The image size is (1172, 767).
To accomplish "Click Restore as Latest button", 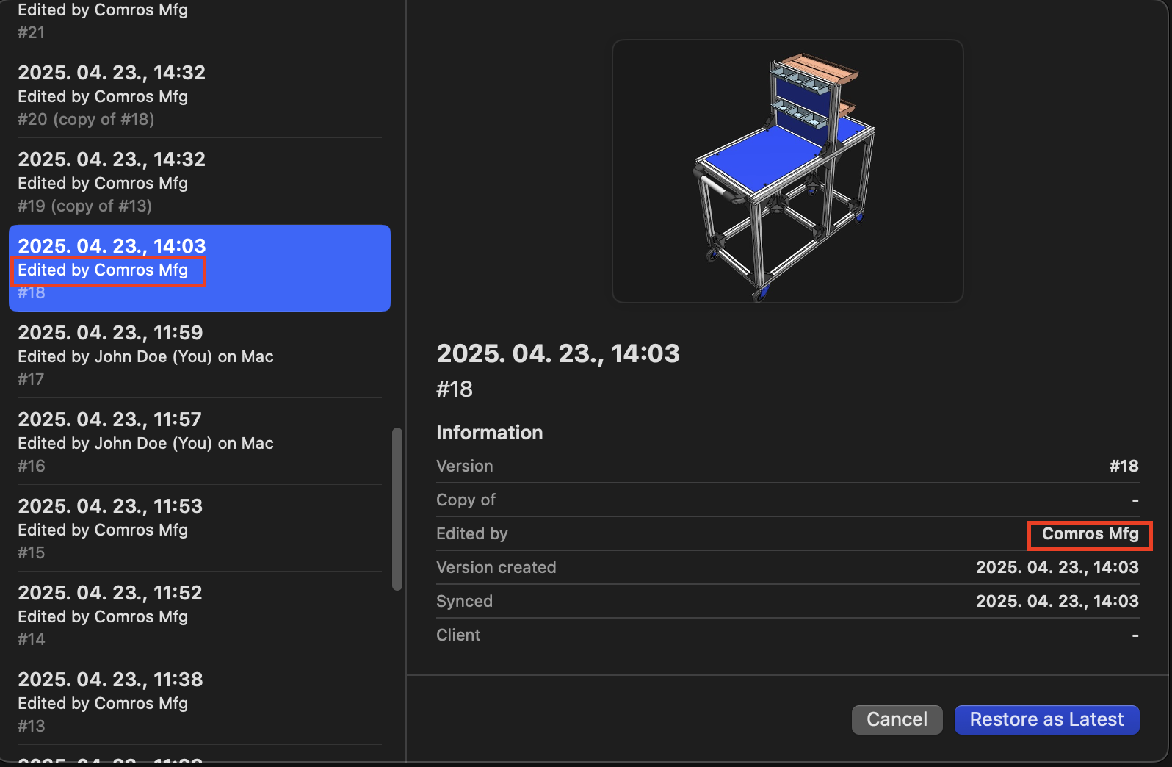I will click(1046, 719).
